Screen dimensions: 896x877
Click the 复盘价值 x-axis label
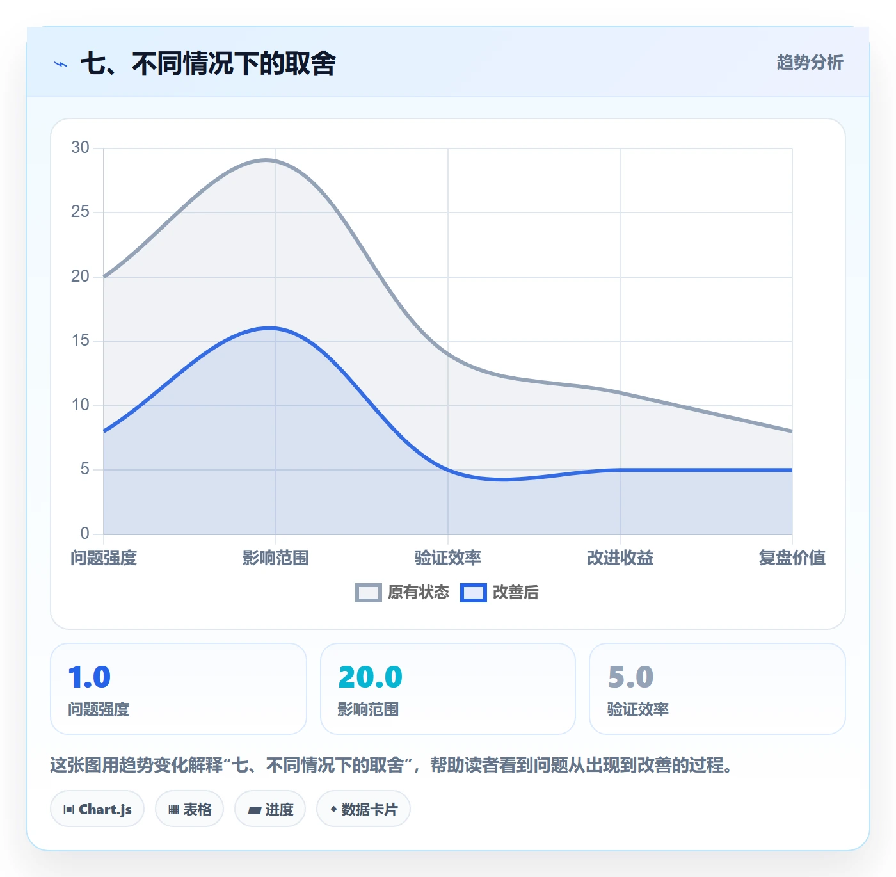792,558
